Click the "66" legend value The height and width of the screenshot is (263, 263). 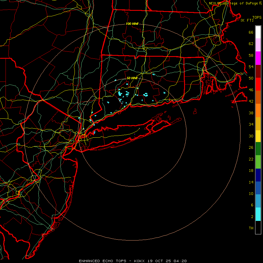[x=251, y=32]
